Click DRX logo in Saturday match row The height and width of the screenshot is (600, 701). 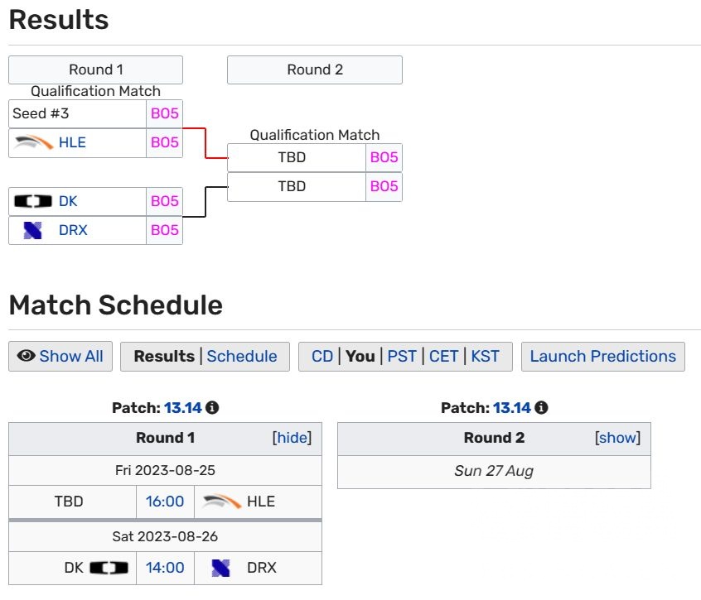click(x=220, y=568)
